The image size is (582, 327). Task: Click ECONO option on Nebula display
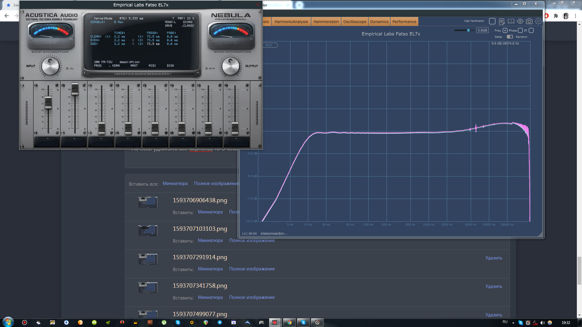tap(188, 22)
